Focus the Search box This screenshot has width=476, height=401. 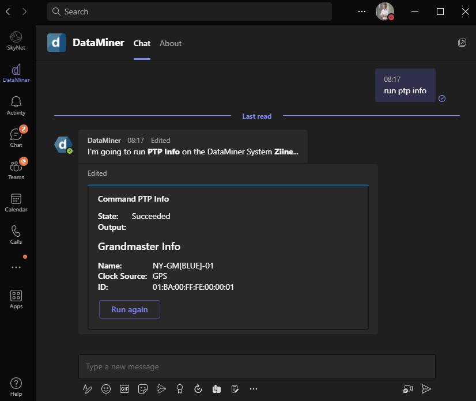click(x=190, y=12)
